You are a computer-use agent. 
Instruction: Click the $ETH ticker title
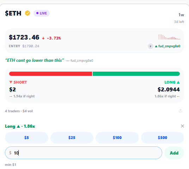[x=13, y=13]
